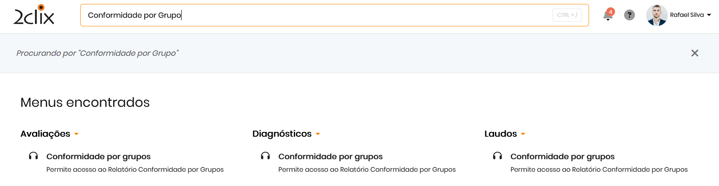Collapse the Laudos section arrow
This screenshot has width=719, height=186.
click(x=523, y=134)
